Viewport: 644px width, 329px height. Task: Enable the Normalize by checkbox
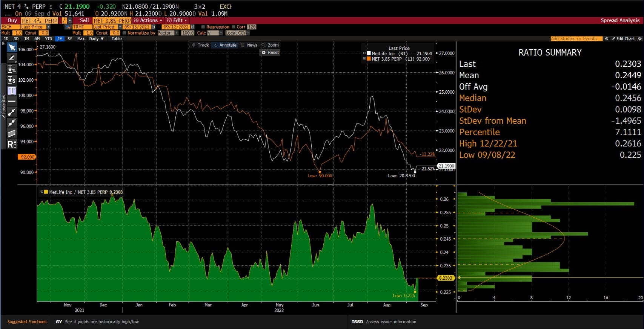[124, 33]
